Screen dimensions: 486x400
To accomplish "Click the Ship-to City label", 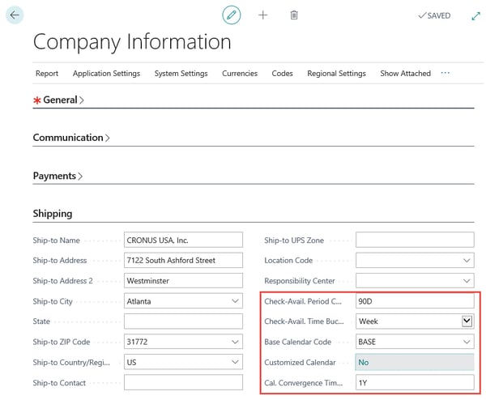I will click(53, 301).
